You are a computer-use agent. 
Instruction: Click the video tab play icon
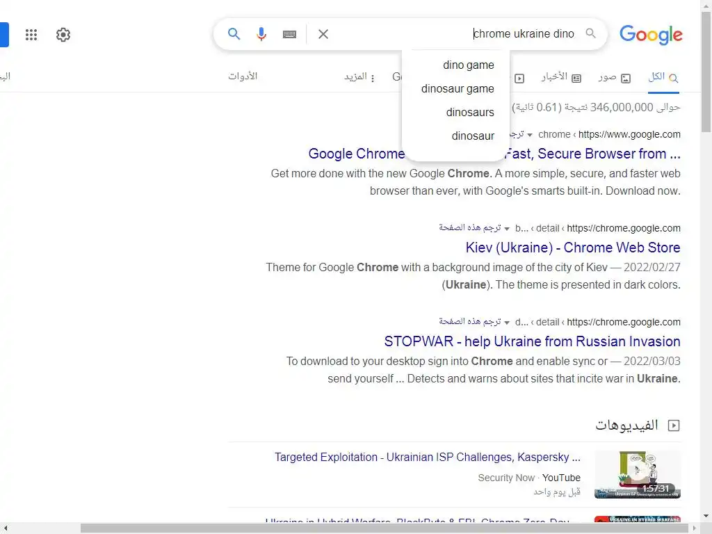[519, 79]
